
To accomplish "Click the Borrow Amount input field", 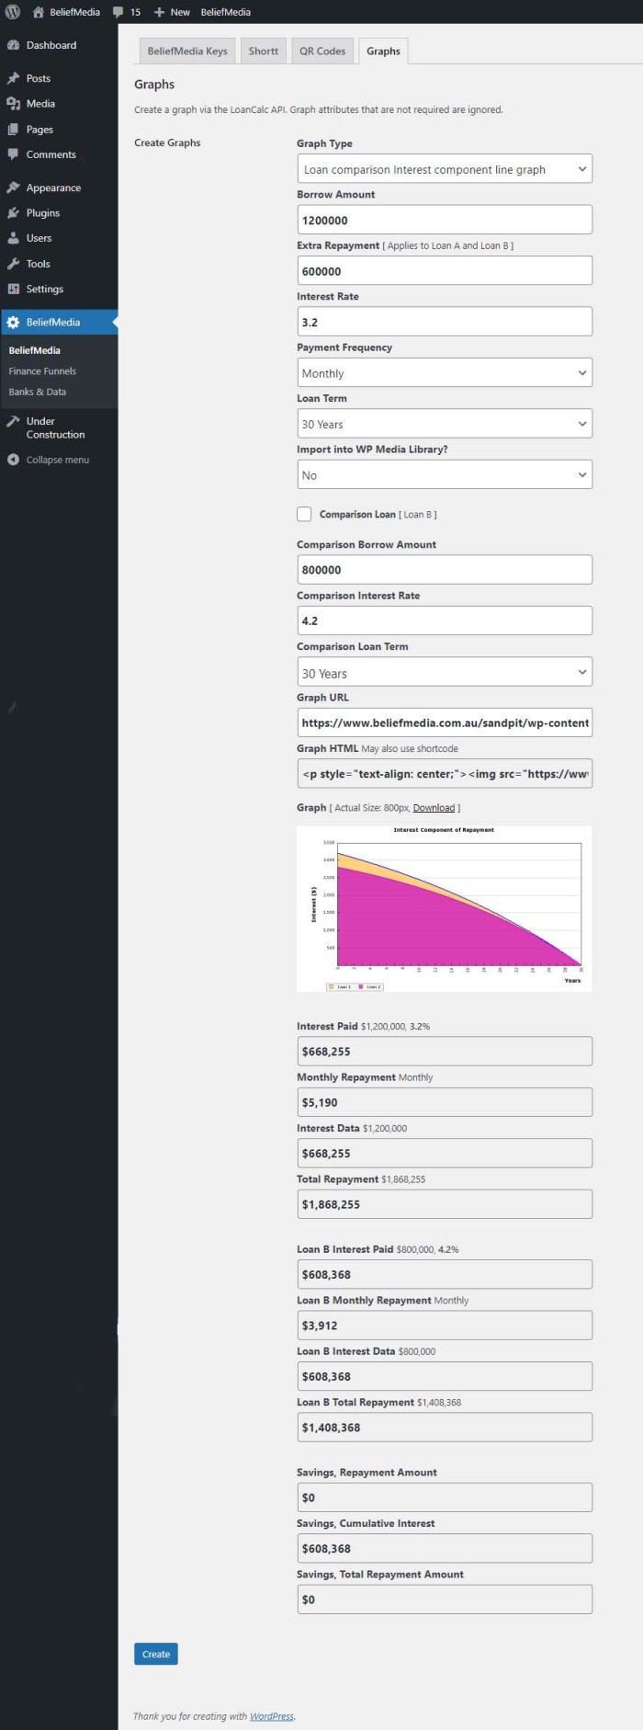I will (444, 221).
